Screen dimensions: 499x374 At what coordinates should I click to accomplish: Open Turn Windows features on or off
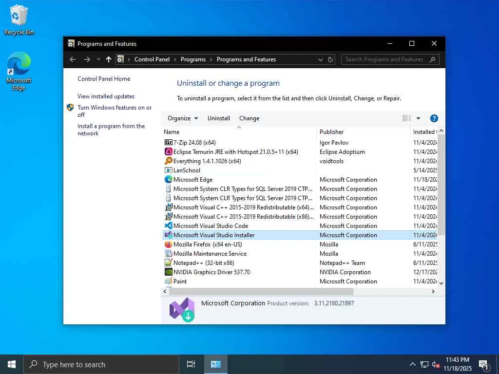[x=115, y=111]
